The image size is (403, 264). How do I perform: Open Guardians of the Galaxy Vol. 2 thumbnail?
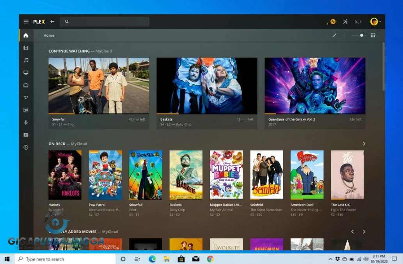click(x=315, y=85)
